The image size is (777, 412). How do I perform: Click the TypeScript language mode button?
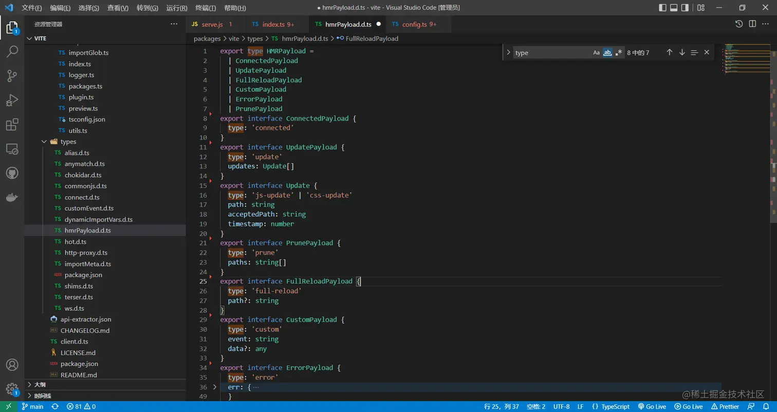610,406
